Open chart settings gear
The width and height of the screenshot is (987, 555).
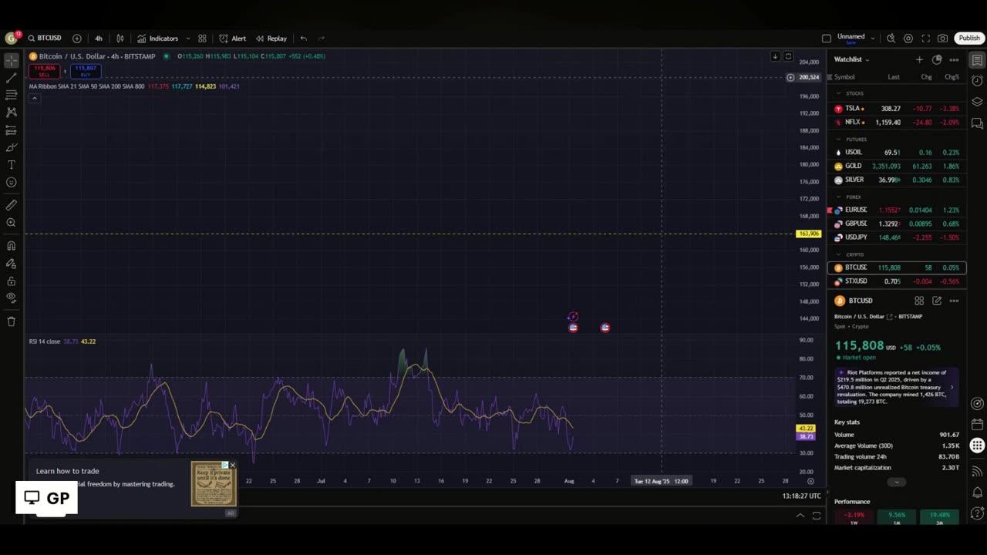click(x=908, y=39)
